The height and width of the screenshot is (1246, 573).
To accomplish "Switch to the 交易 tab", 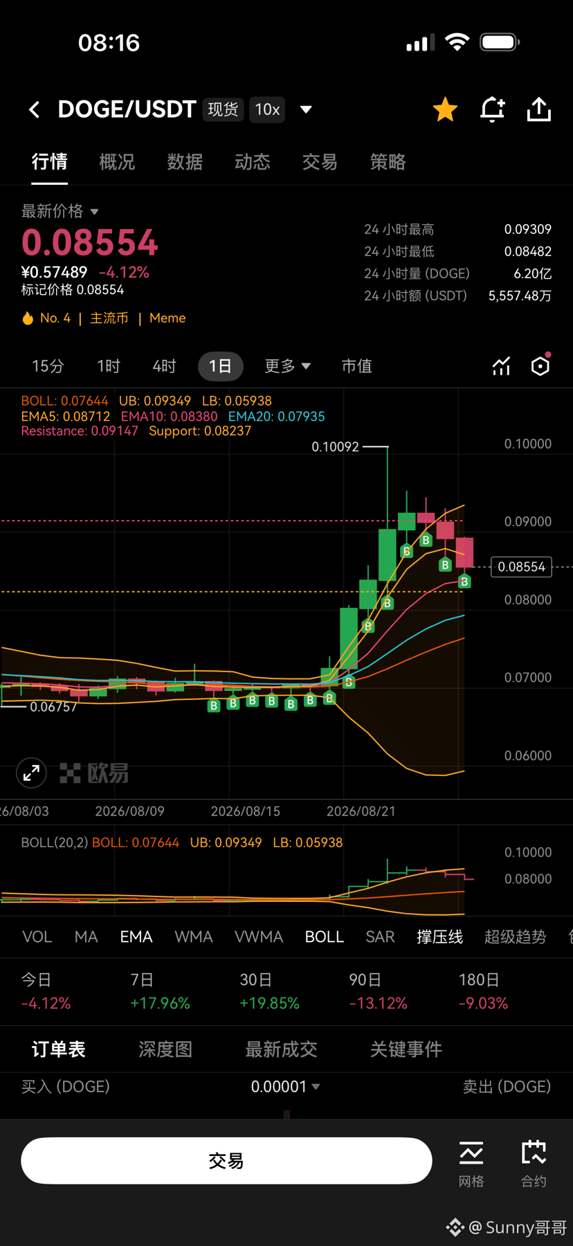I will point(320,162).
